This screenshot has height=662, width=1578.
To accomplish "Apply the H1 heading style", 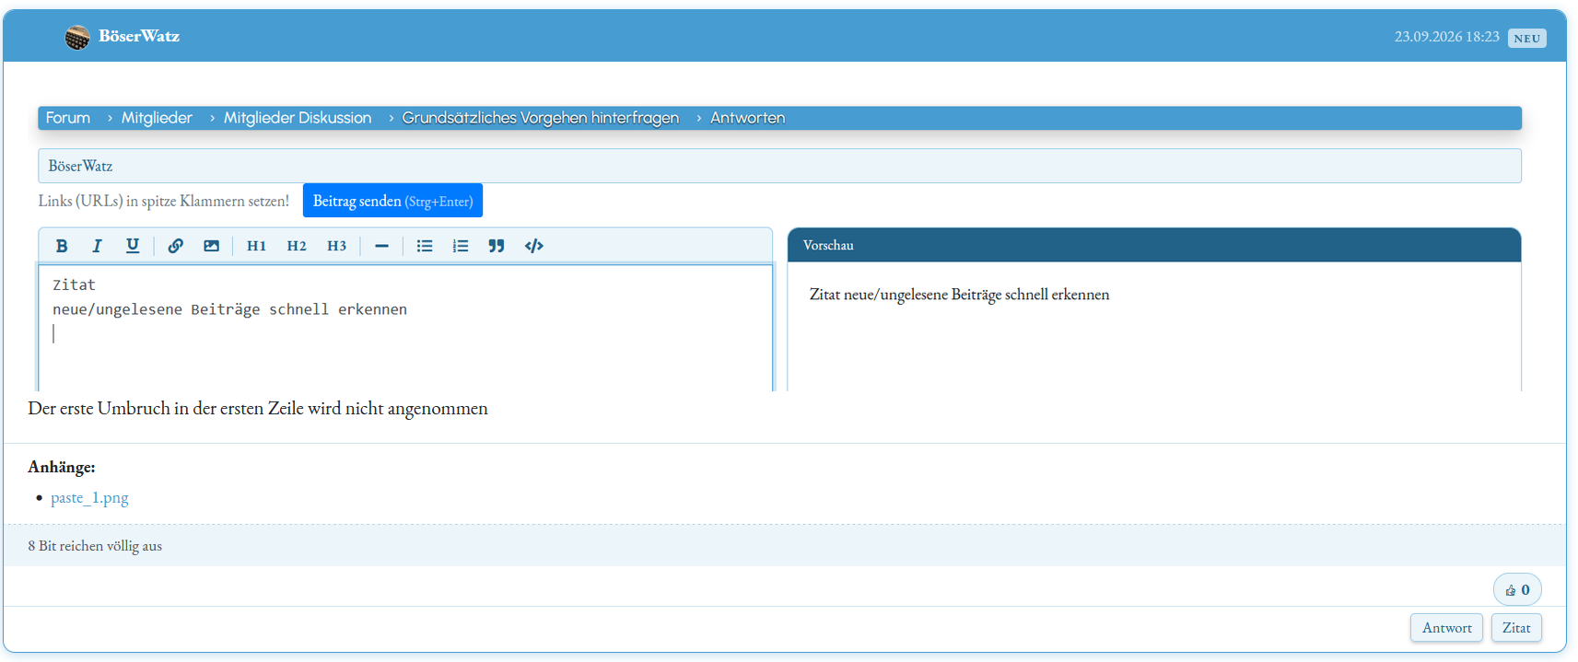I will pyautogui.click(x=256, y=246).
